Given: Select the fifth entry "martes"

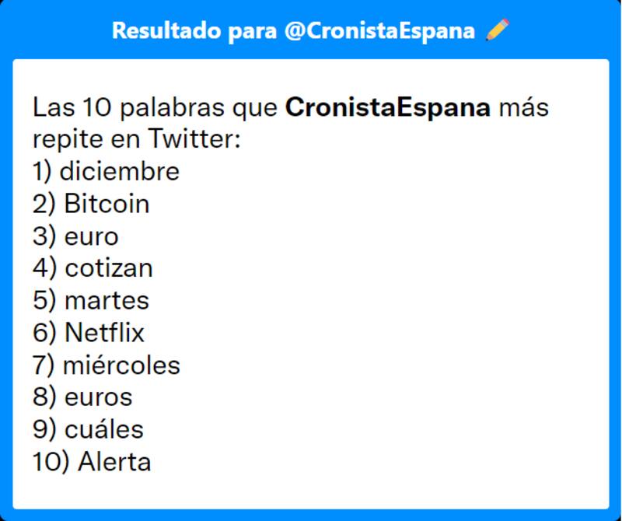Looking at the screenshot, I should [x=107, y=300].
